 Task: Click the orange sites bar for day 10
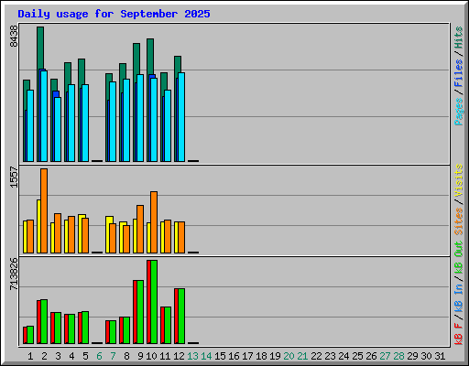click(154, 222)
